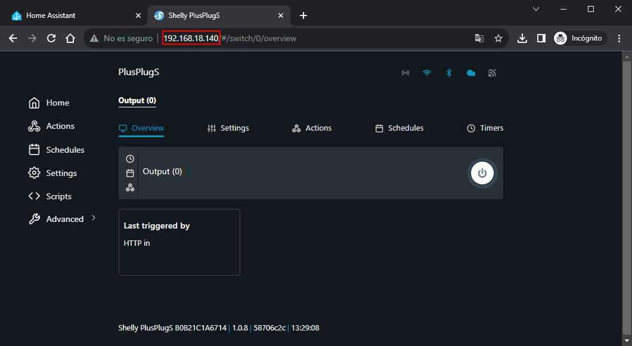Click the Bluetooth status icon
This screenshot has width=632, height=346.
pos(450,73)
